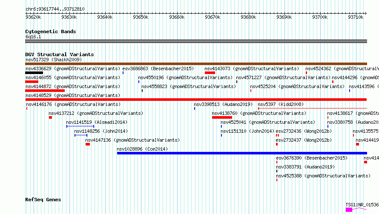
Task: Click the nsv4137212 variant label
Action: tap(96, 113)
